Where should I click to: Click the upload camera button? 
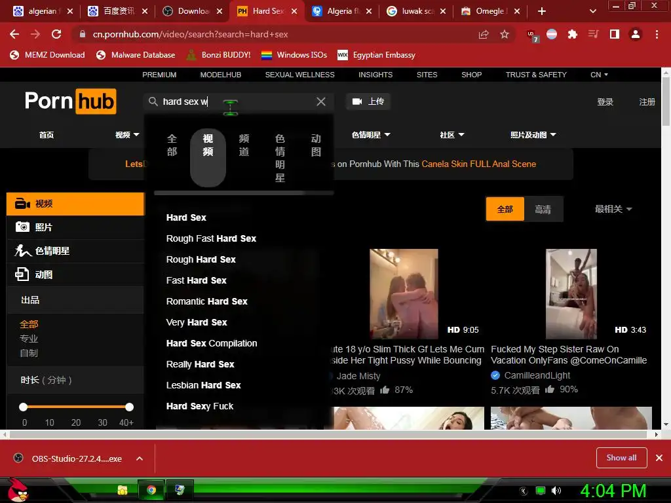[368, 102]
